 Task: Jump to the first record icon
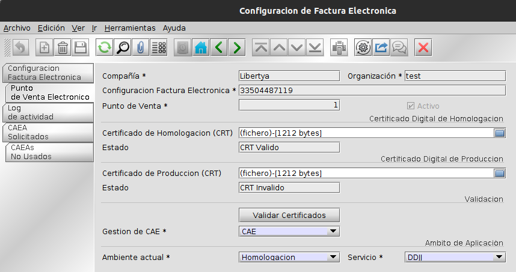(x=261, y=47)
